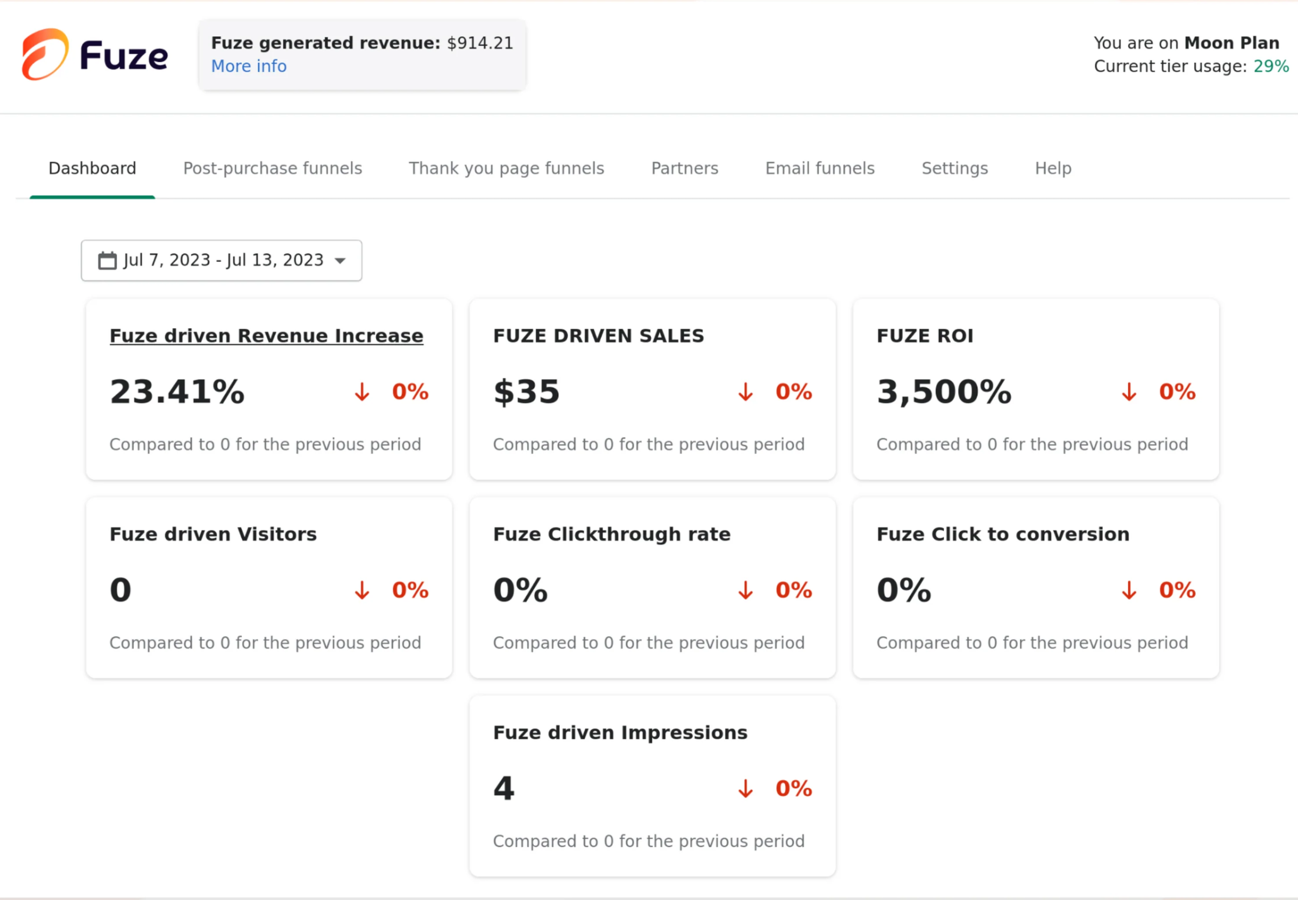The height and width of the screenshot is (900, 1298).
Task: Expand the date range dropdown caret
Action: coord(340,261)
